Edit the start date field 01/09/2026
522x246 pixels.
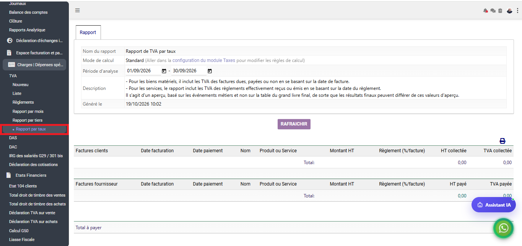[143, 71]
